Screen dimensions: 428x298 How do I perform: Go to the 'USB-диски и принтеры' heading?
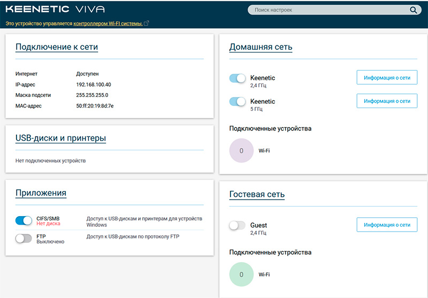[60, 139]
